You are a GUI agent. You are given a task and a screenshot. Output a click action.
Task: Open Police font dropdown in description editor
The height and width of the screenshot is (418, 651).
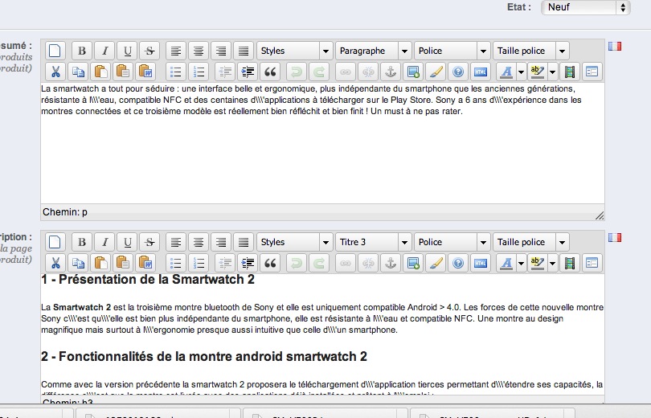click(x=452, y=242)
